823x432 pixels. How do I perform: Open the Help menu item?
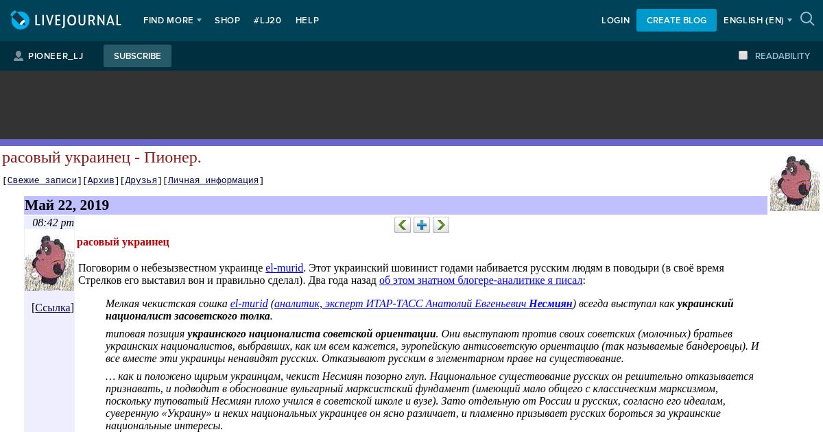click(x=307, y=21)
